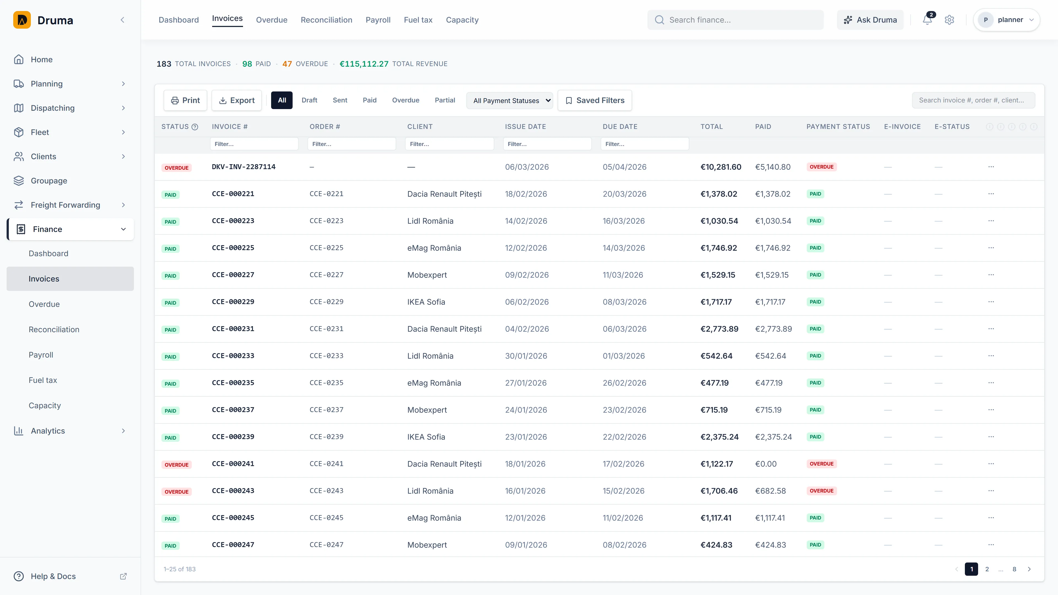The image size is (1058, 595).
Task: Open row actions for CCE-000233
Action: (x=991, y=356)
